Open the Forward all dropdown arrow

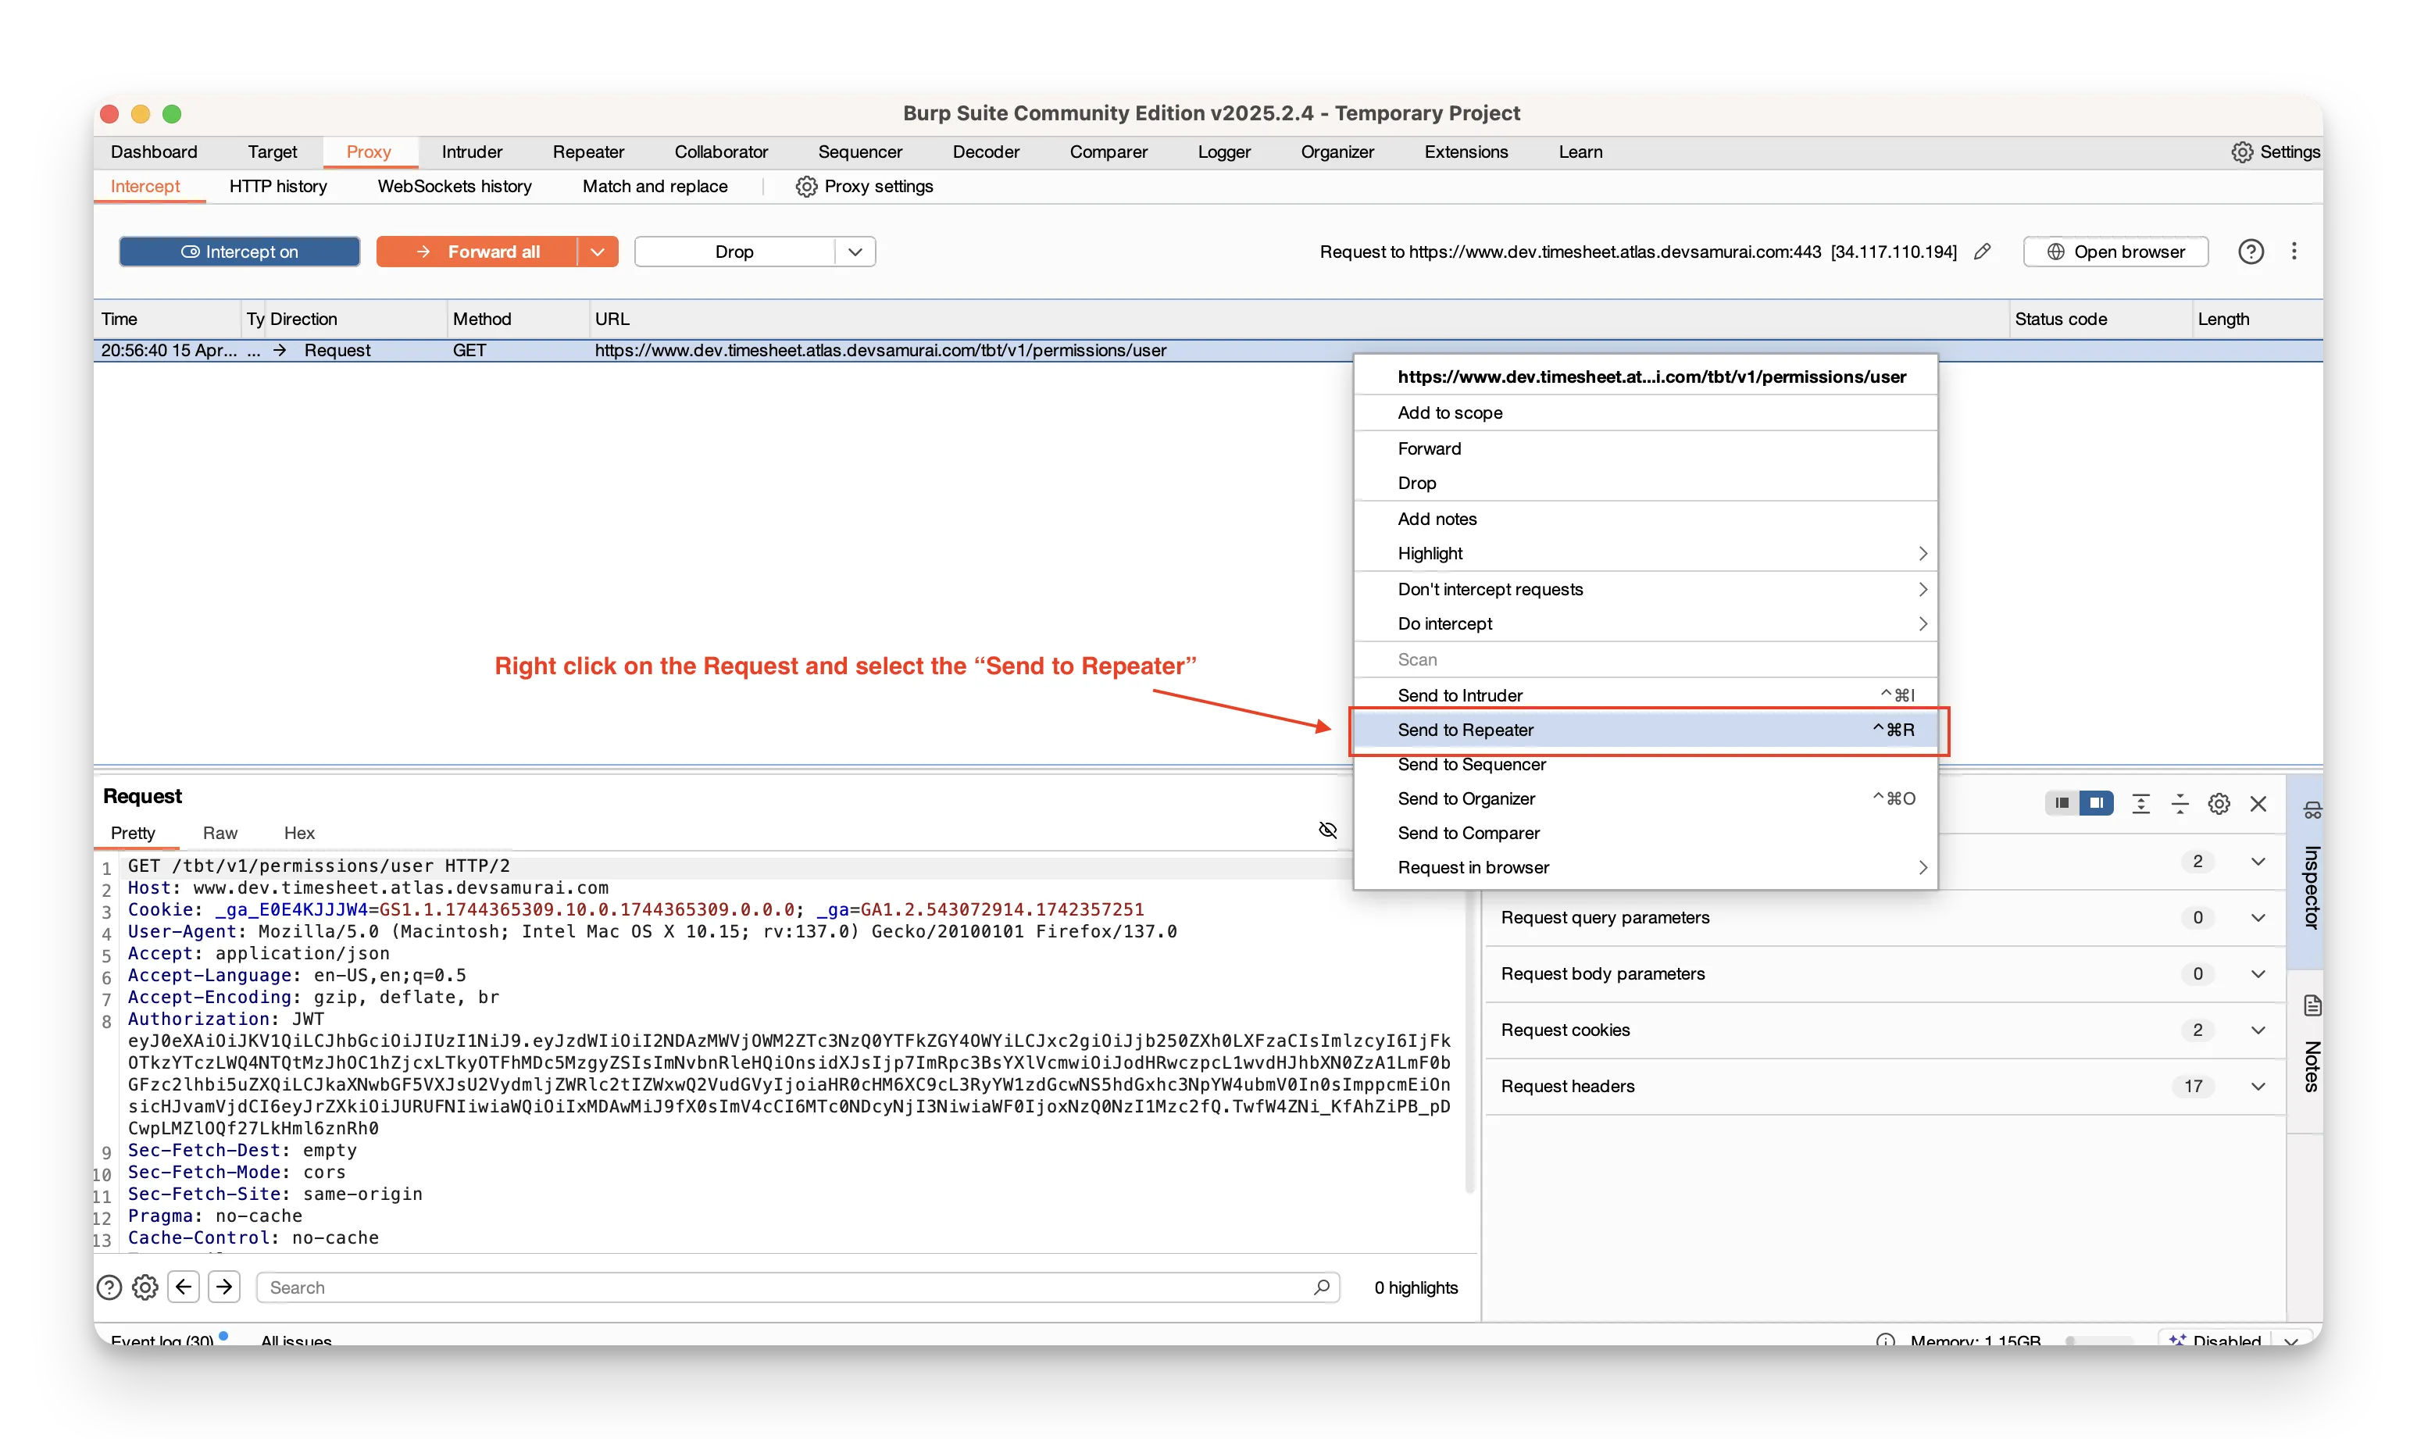click(598, 252)
